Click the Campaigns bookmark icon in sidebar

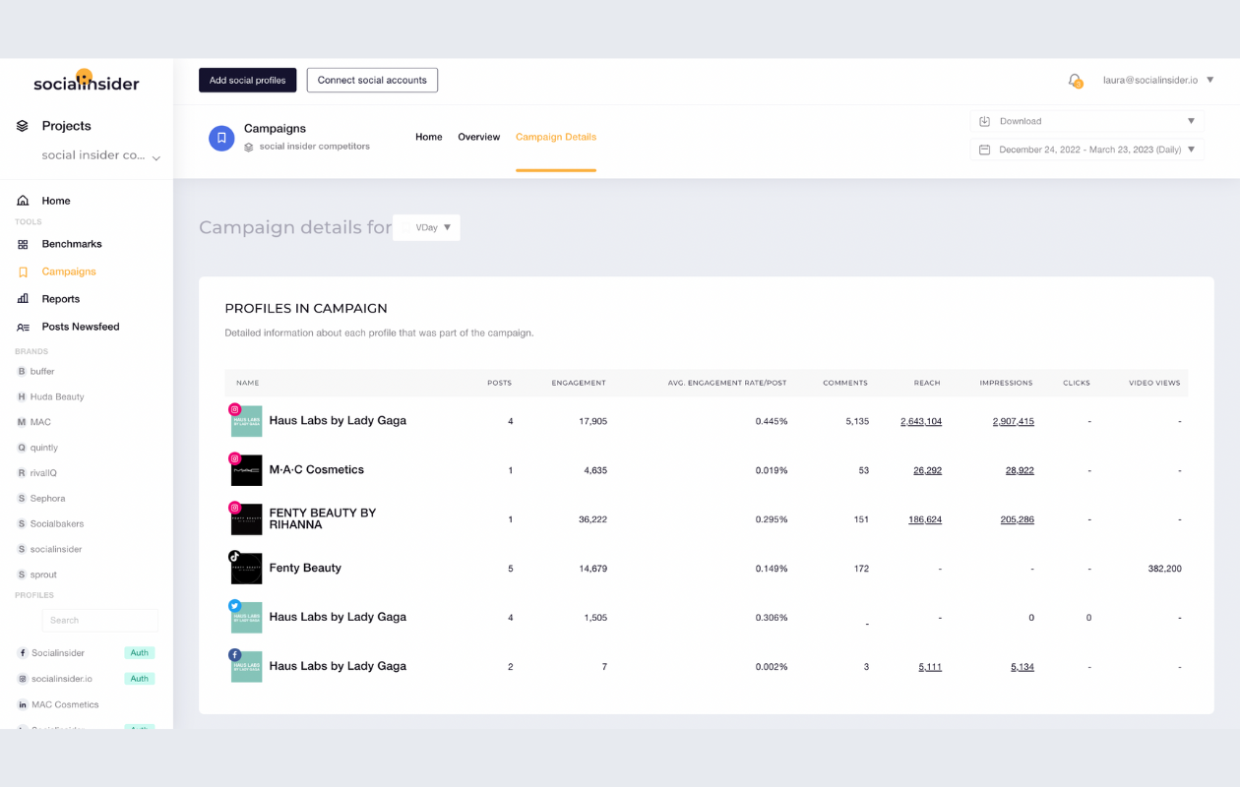pyautogui.click(x=23, y=272)
